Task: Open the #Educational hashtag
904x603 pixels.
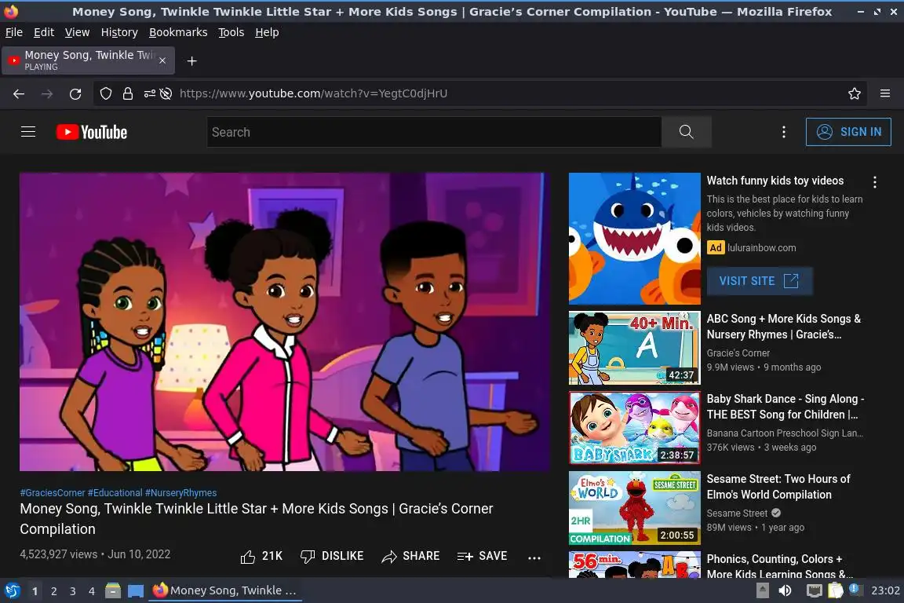Action: pos(115,493)
